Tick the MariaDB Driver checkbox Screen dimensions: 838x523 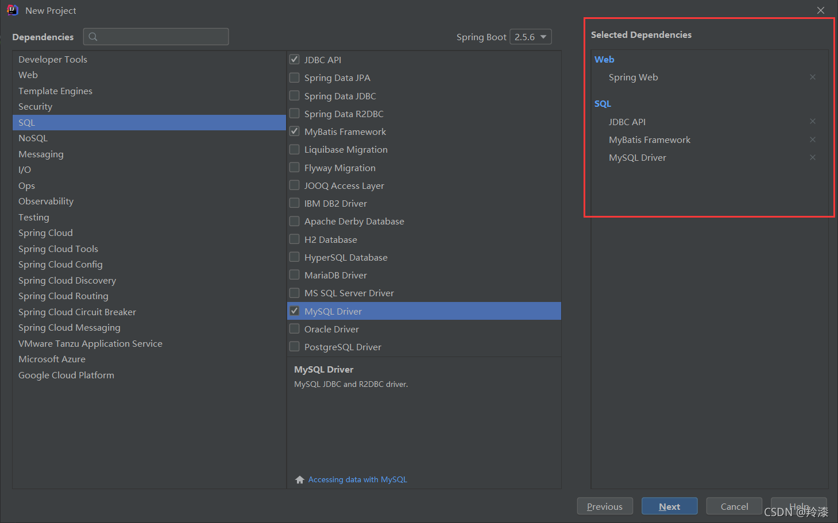[295, 274]
